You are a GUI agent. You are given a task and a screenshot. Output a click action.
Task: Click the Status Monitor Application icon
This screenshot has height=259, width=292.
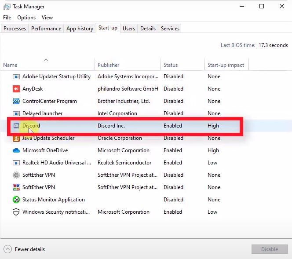16,200
